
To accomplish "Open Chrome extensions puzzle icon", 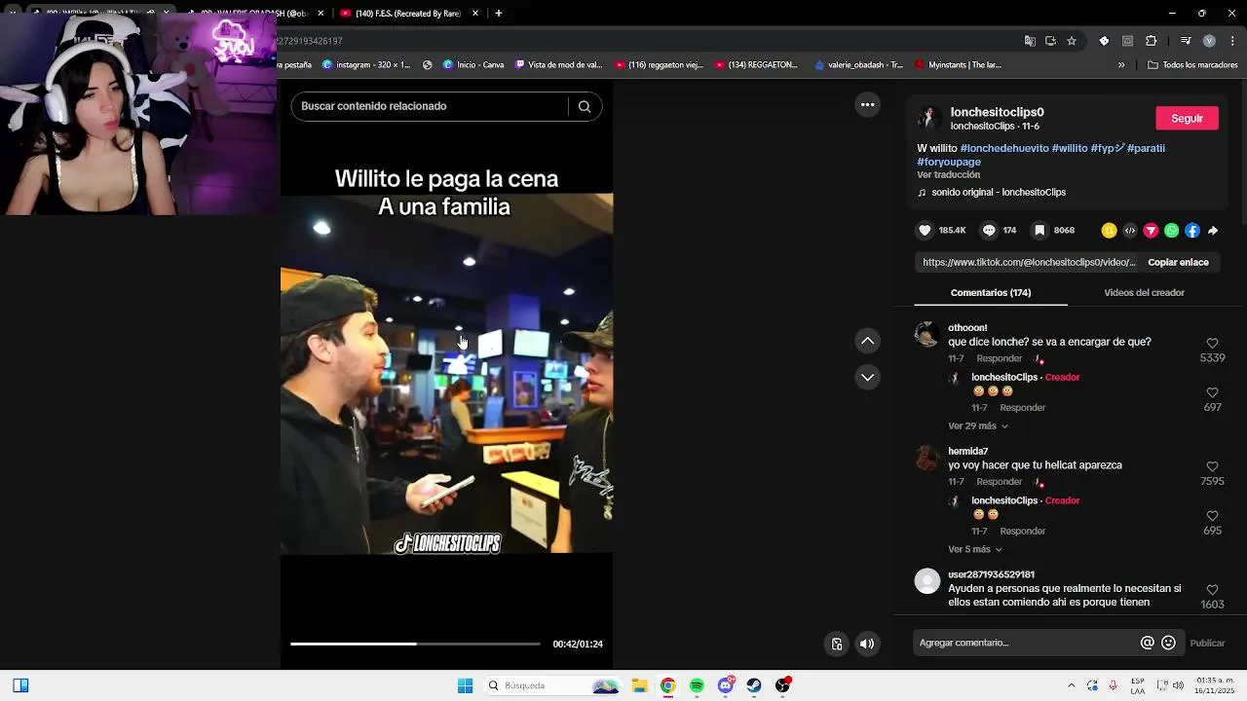I will (1152, 41).
